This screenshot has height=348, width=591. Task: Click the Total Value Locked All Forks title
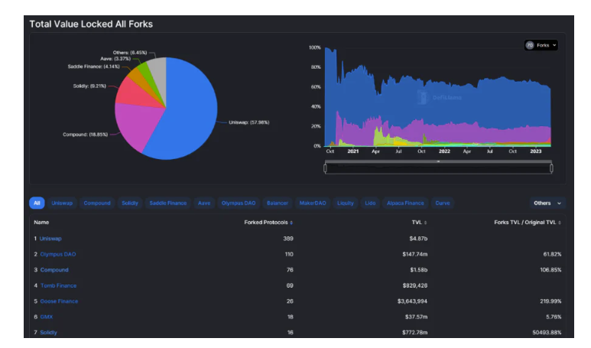point(91,24)
